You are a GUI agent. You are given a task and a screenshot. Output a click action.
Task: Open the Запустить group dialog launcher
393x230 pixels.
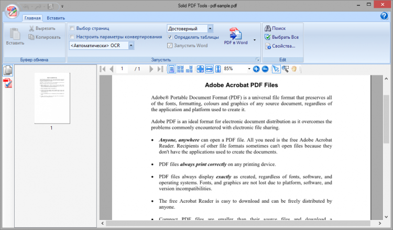(x=257, y=60)
